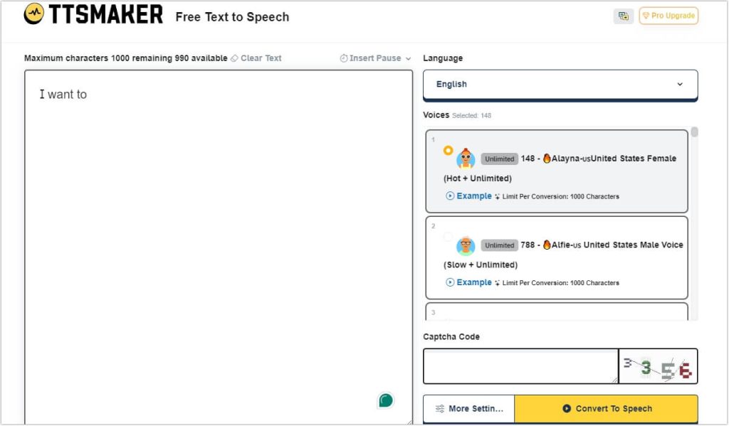Click the green chat bubble icon in text area
The height and width of the screenshot is (426, 729).
click(x=386, y=400)
